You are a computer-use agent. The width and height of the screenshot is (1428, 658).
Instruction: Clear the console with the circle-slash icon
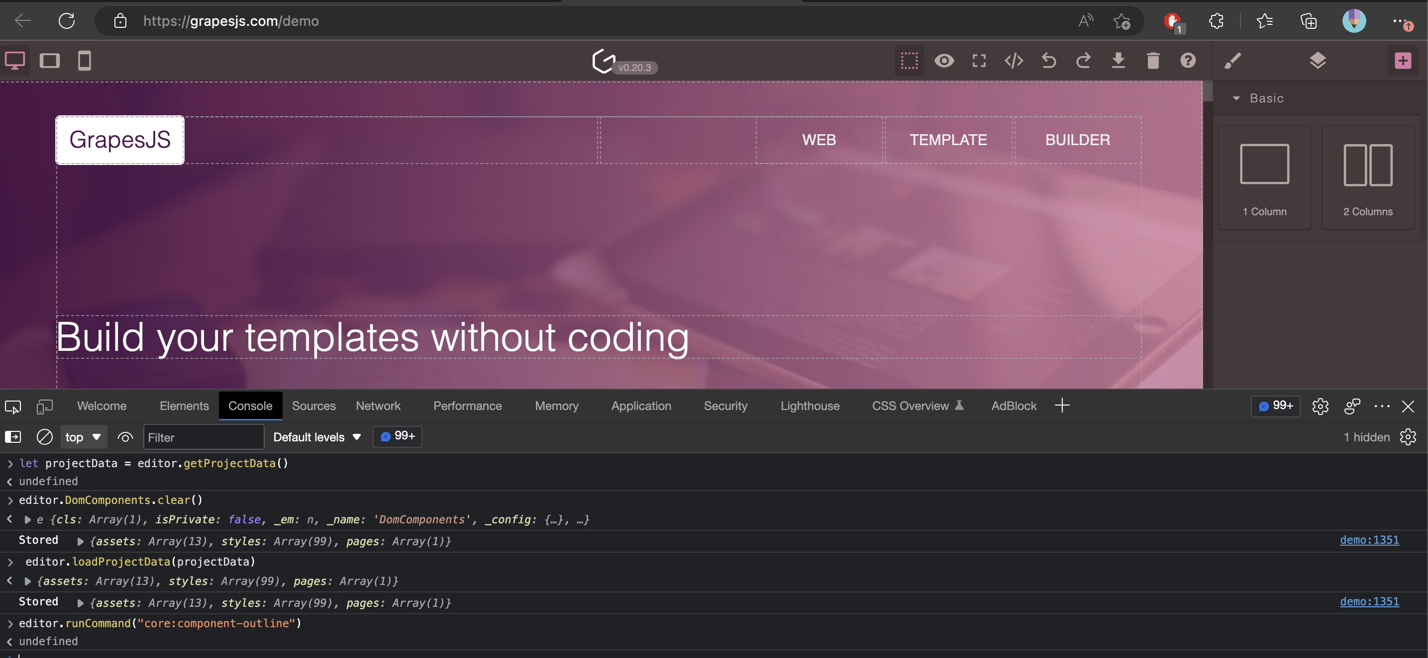[x=44, y=436]
